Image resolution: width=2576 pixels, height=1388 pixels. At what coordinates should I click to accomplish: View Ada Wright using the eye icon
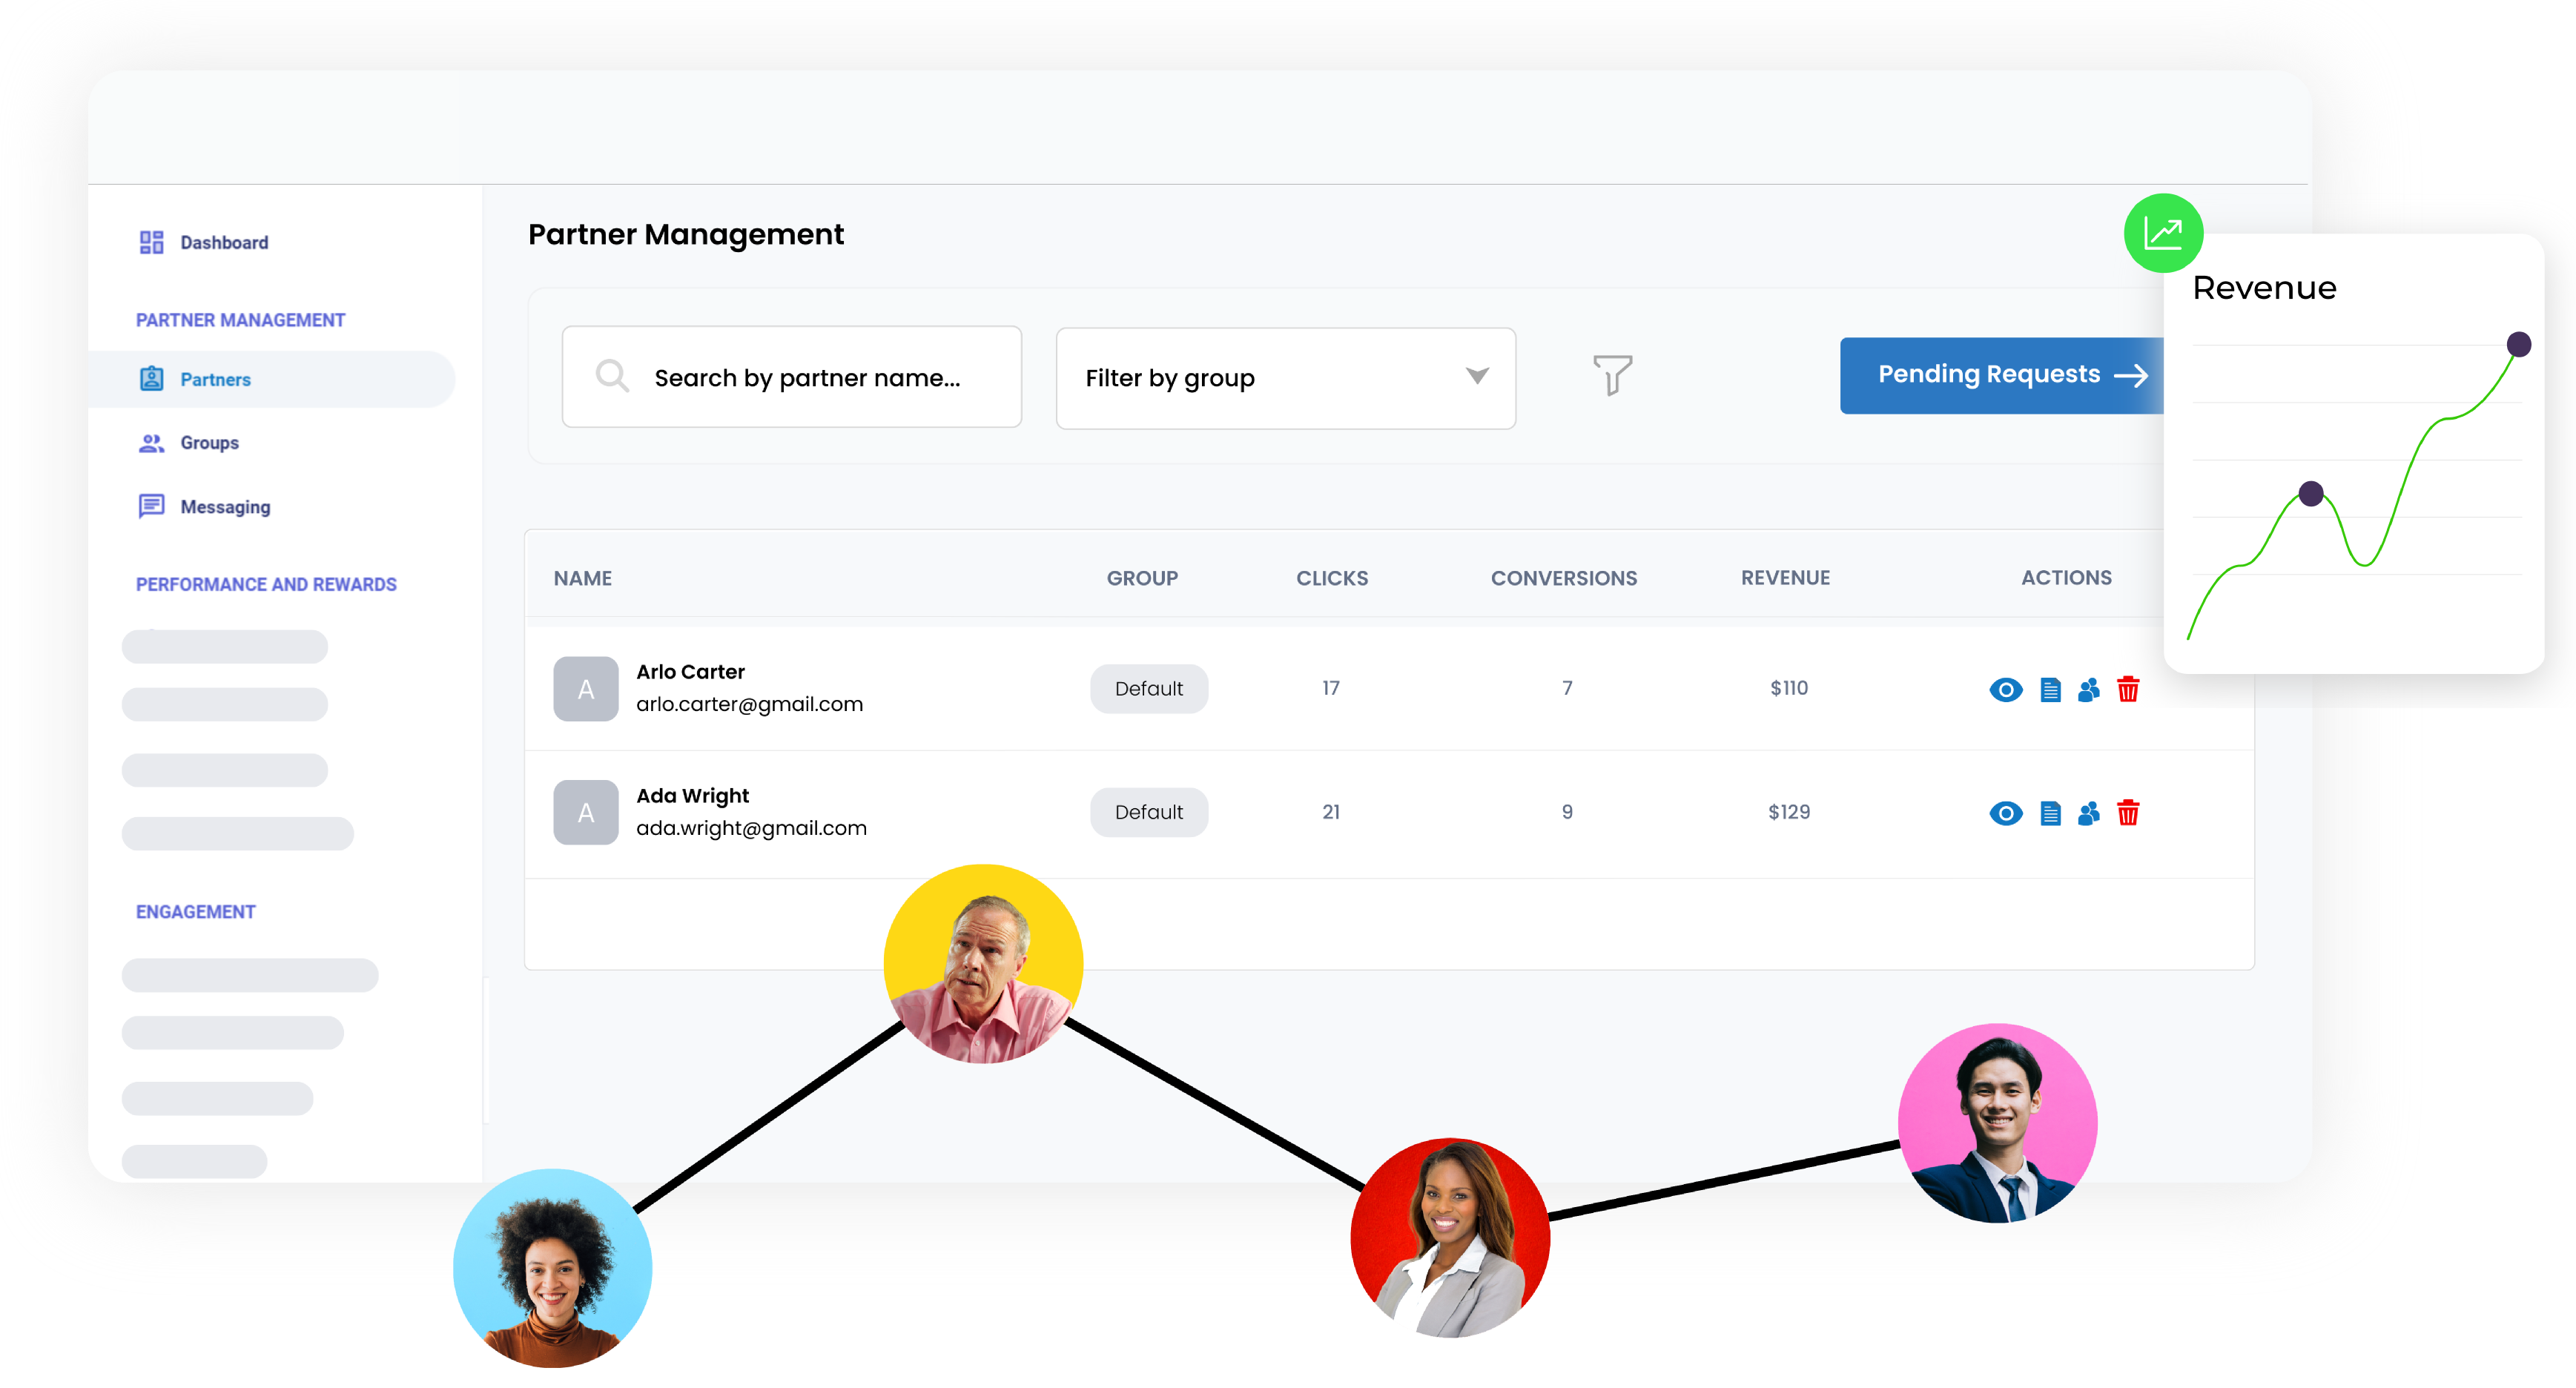coord(2005,814)
